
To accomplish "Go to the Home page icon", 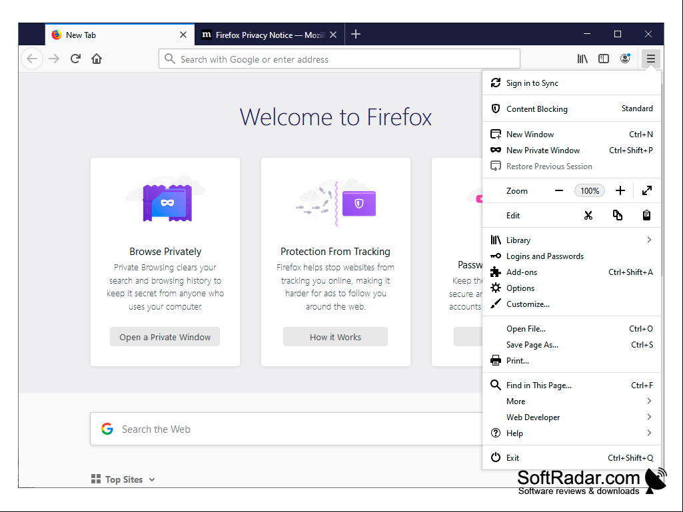I will tap(97, 59).
